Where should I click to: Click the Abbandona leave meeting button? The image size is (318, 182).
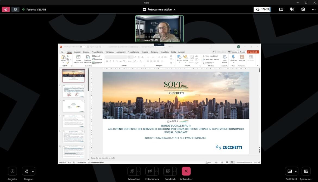pos(186,171)
